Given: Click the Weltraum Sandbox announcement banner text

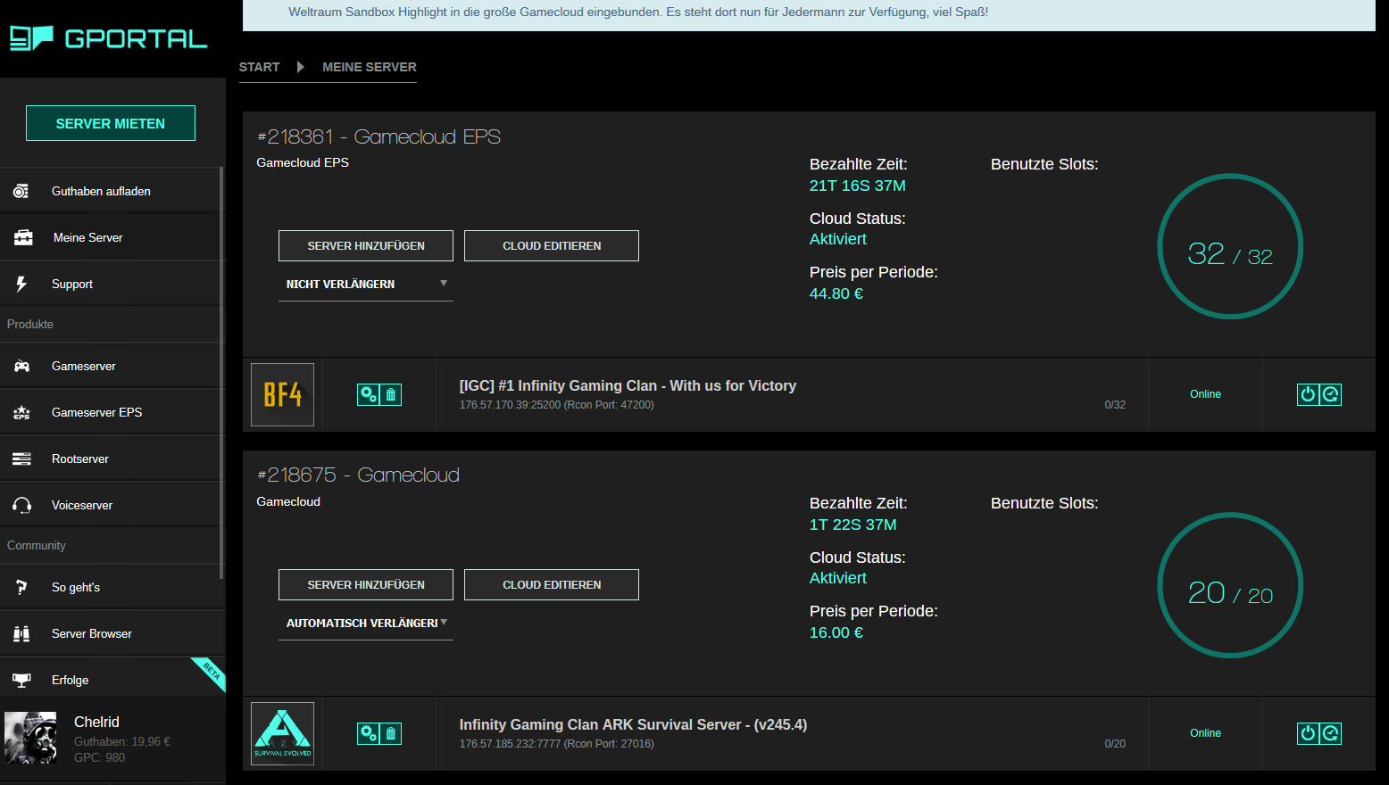Looking at the screenshot, I should click(638, 12).
